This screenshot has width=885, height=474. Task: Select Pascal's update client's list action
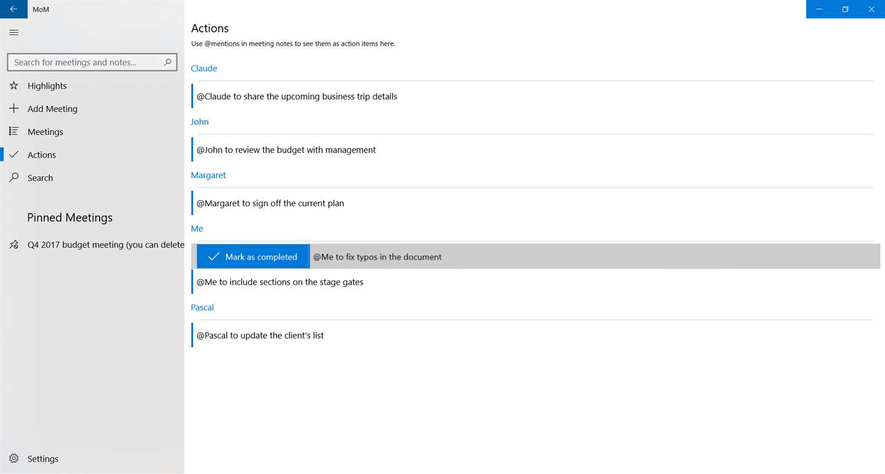click(261, 335)
